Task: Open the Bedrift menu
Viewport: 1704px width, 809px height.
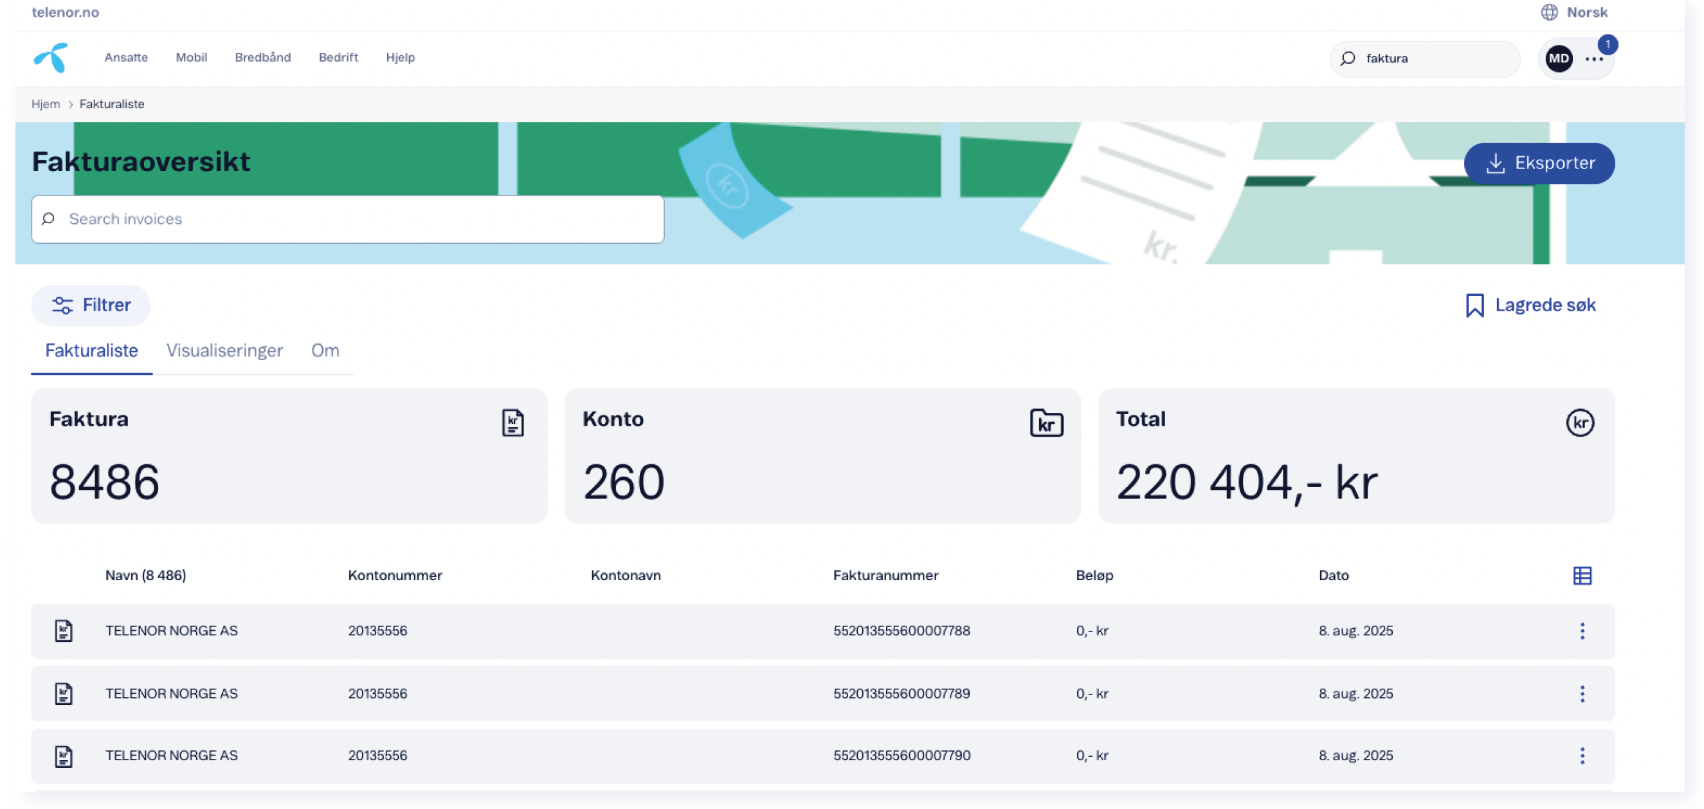Action: tap(338, 57)
